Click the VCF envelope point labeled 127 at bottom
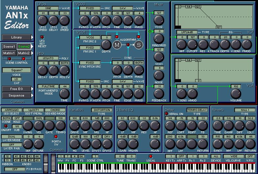This screenshot has width=258, height=174. 219,27
